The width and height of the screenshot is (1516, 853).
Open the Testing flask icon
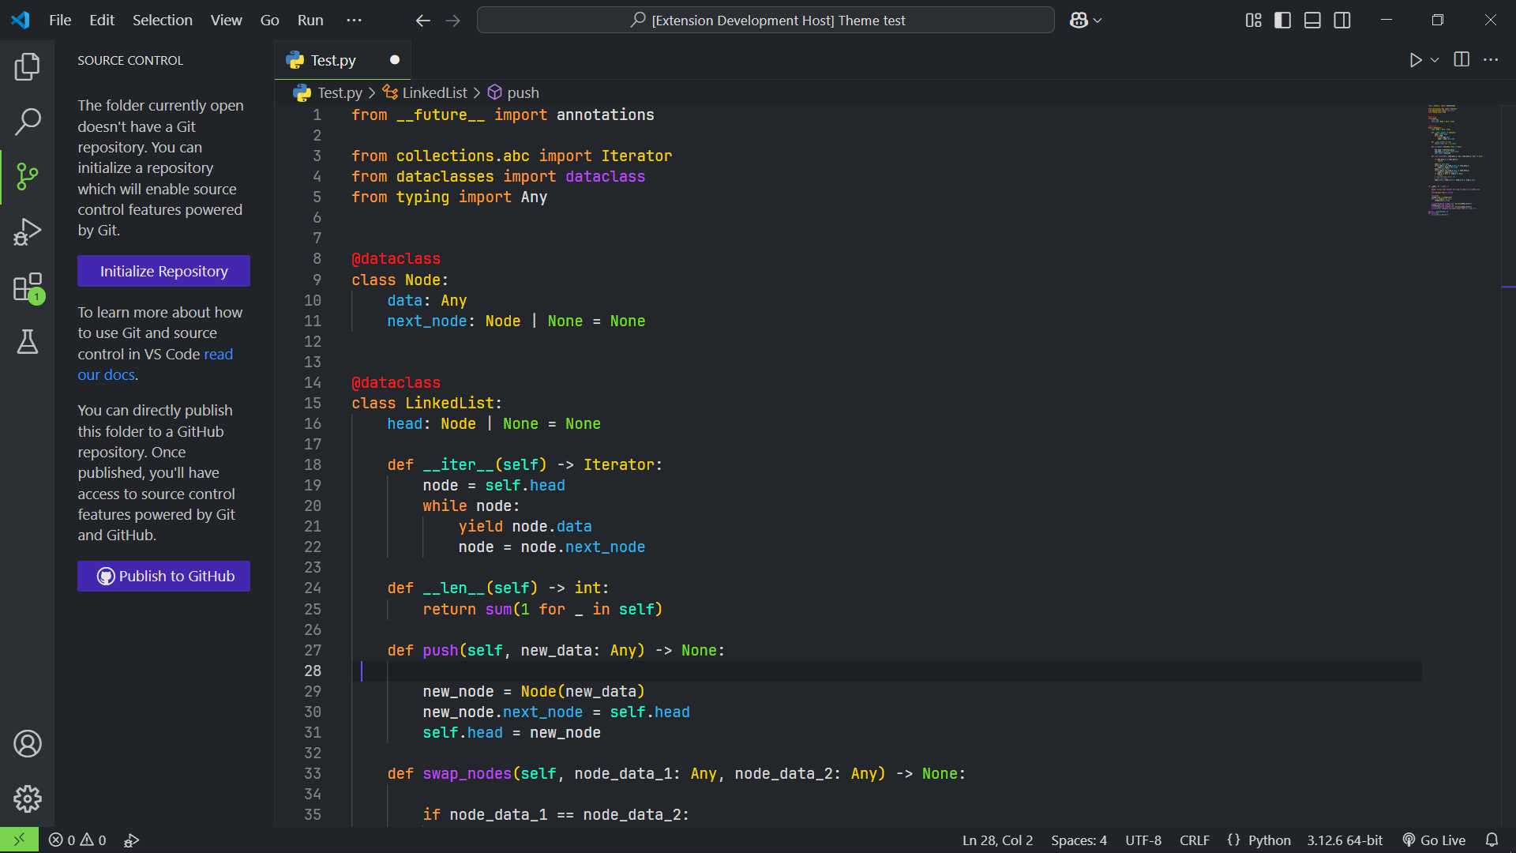28,342
